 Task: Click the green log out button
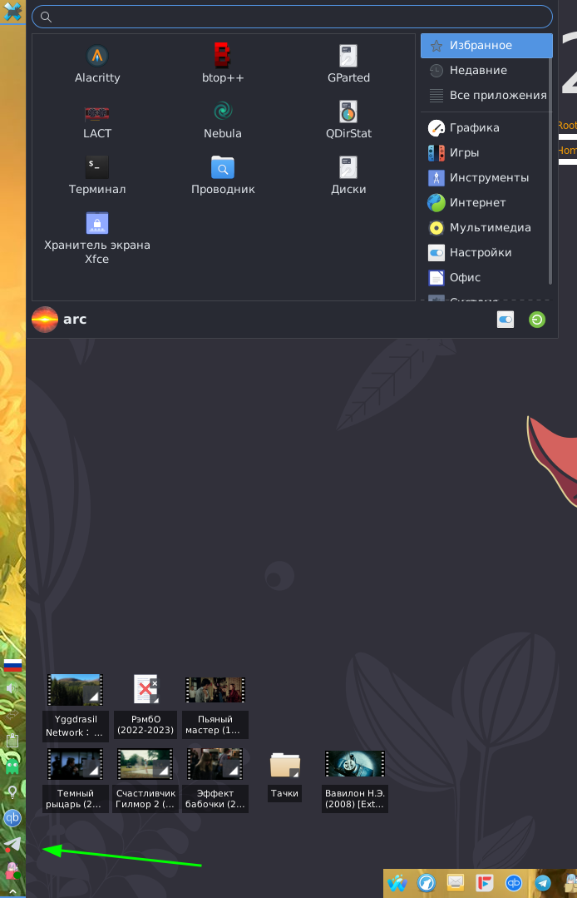[x=537, y=320]
